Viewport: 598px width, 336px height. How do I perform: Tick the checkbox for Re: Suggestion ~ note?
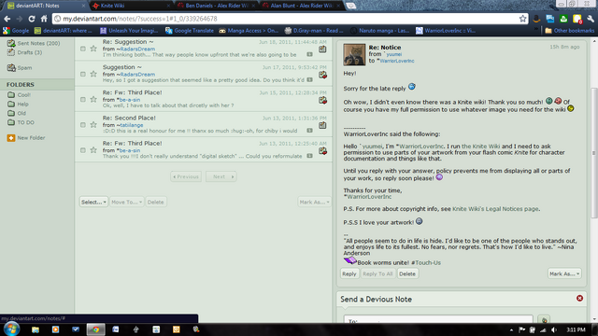83,49
